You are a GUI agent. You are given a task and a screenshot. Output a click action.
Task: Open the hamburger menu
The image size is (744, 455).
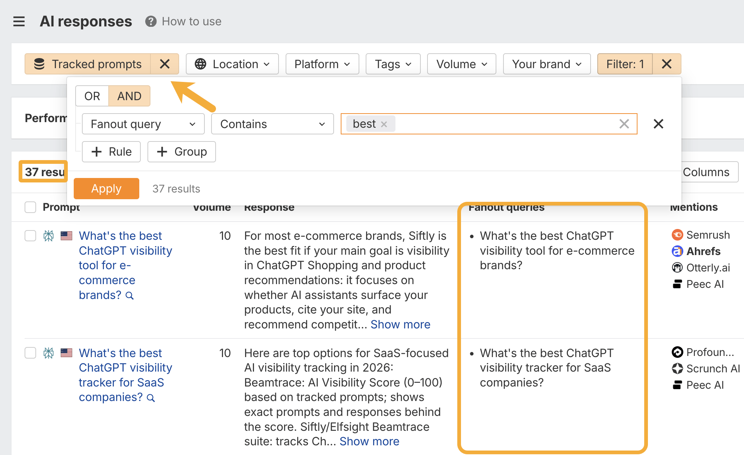tap(19, 22)
